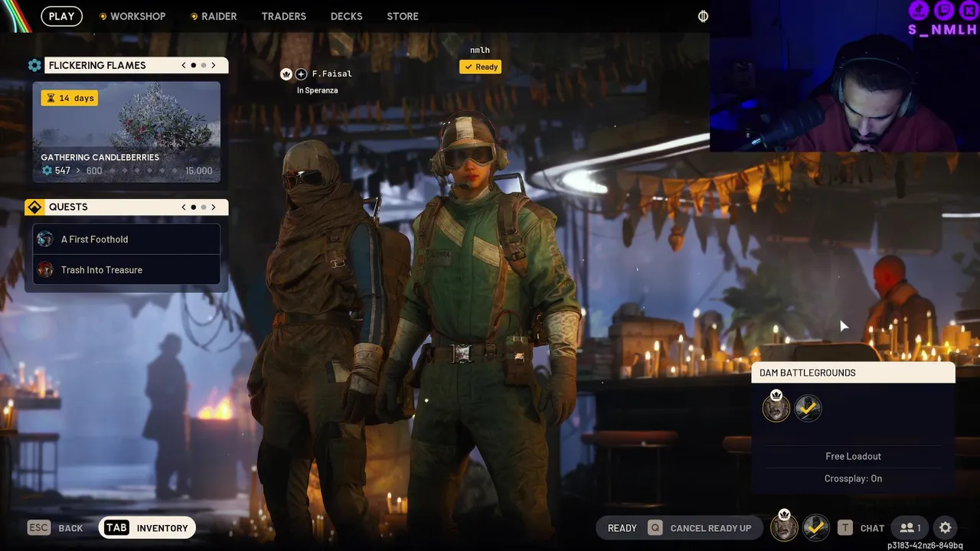Go to the TRADERS tab

[283, 16]
